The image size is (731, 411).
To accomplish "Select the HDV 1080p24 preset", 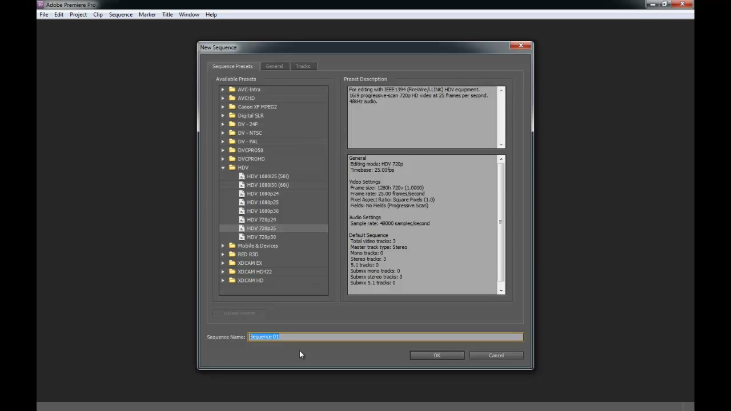I will [x=263, y=194].
